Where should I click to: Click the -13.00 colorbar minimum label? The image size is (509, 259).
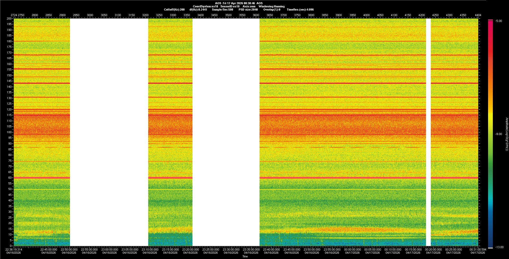click(x=499, y=247)
